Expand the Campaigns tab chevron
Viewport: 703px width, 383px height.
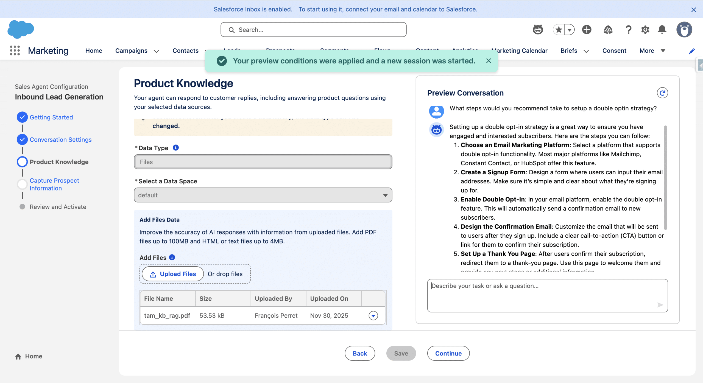pyautogui.click(x=157, y=51)
